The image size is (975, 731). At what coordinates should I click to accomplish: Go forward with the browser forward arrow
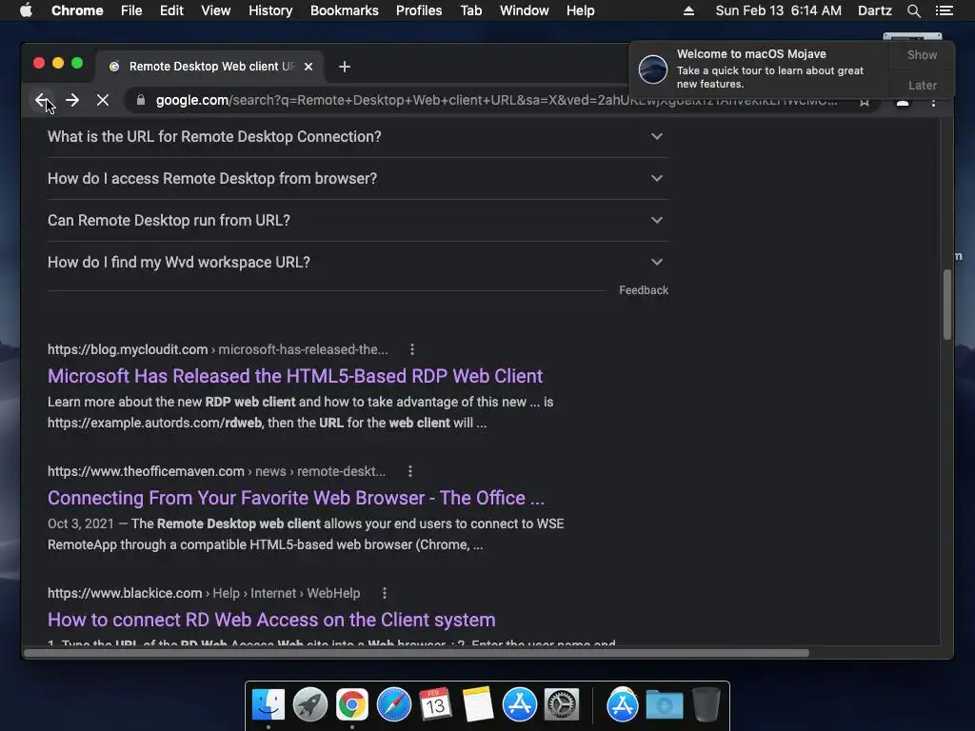coord(72,100)
